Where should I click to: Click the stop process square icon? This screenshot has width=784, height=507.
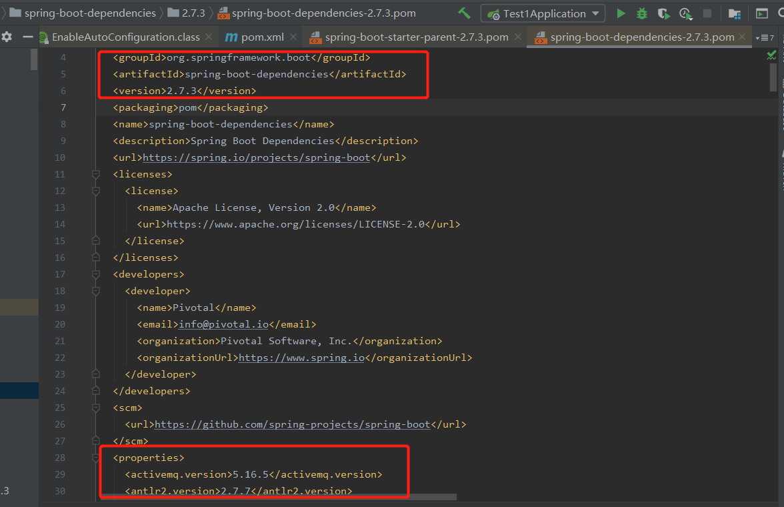(x=707, y=13)
